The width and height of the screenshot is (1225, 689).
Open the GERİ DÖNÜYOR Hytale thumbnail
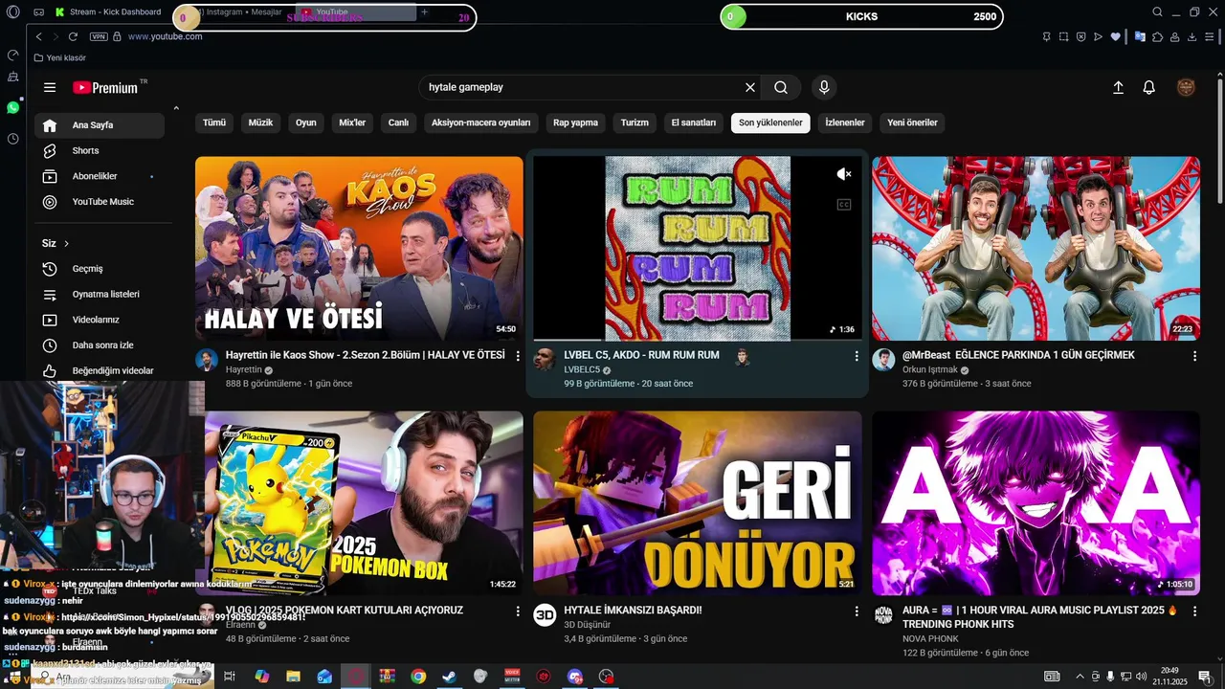coord(698,503)
